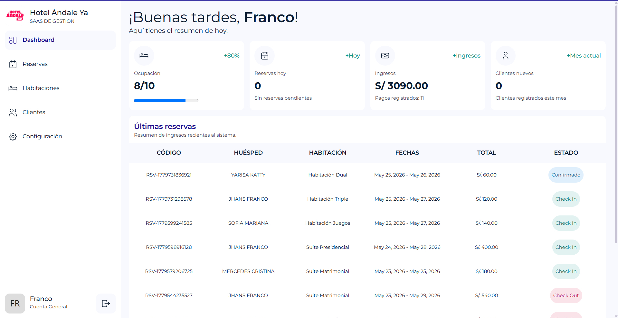Click the Hotel Ándale Ya logo
This screenshot has height=318, width=618.
tap(15, 15)
